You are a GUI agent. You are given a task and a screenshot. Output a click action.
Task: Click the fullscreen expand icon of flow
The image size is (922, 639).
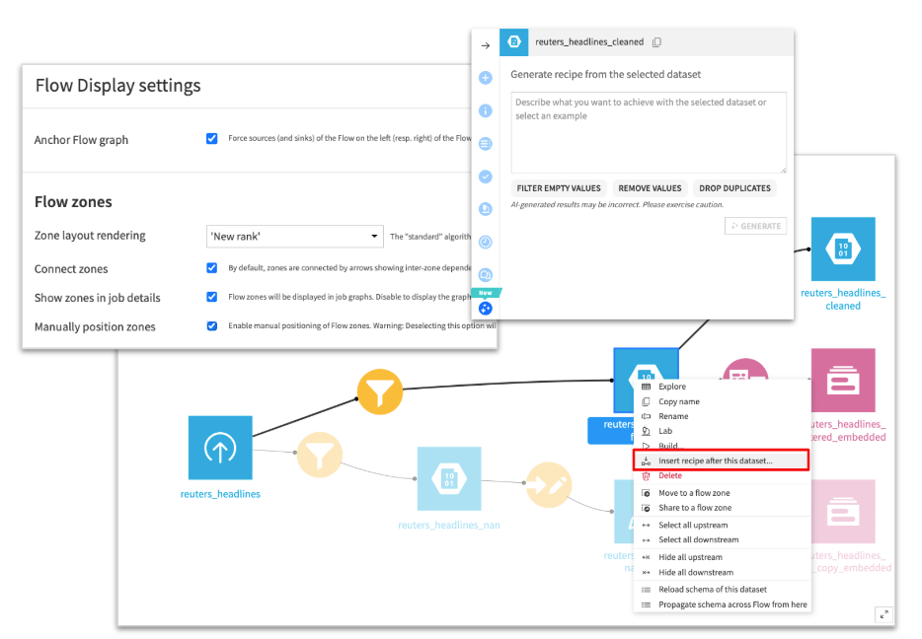[x=884, y=614]
